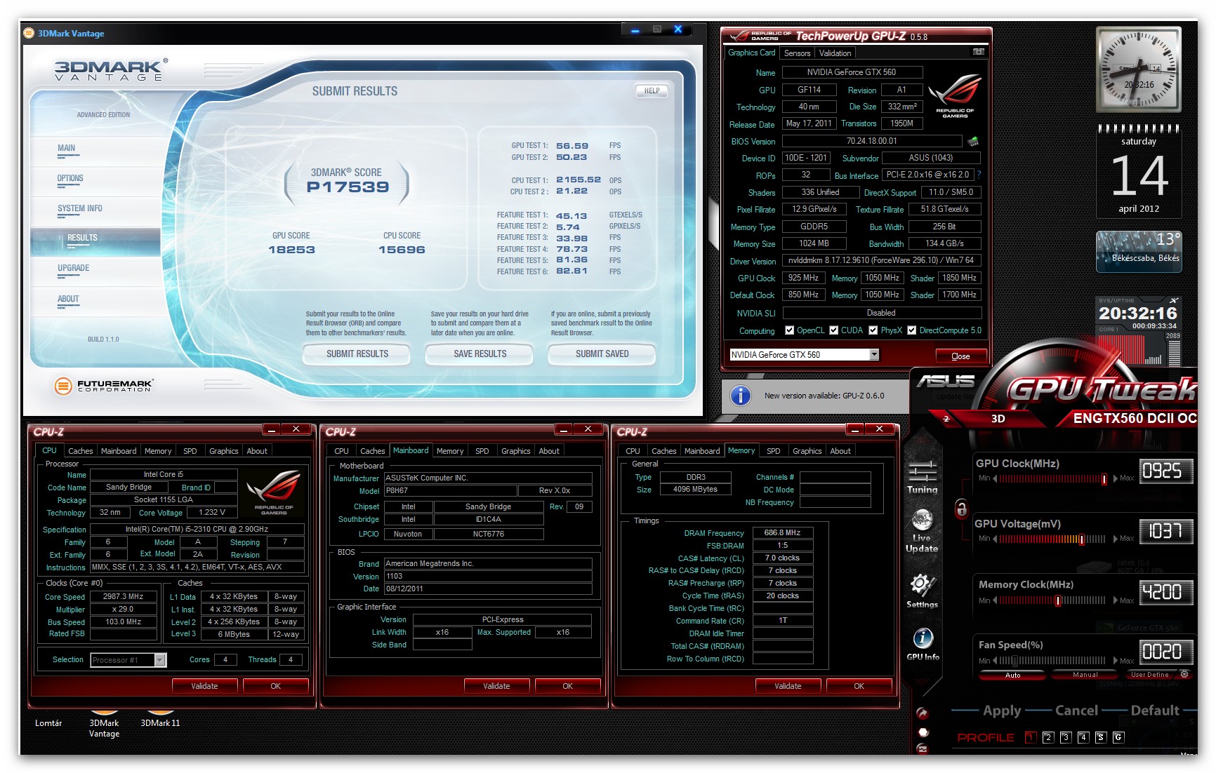Image resolution: width=1216 pixels, height=773 pixels.
Task: Click Futuremark Corporation logo in 3DMark Vantage
Action: coord(104,385)
